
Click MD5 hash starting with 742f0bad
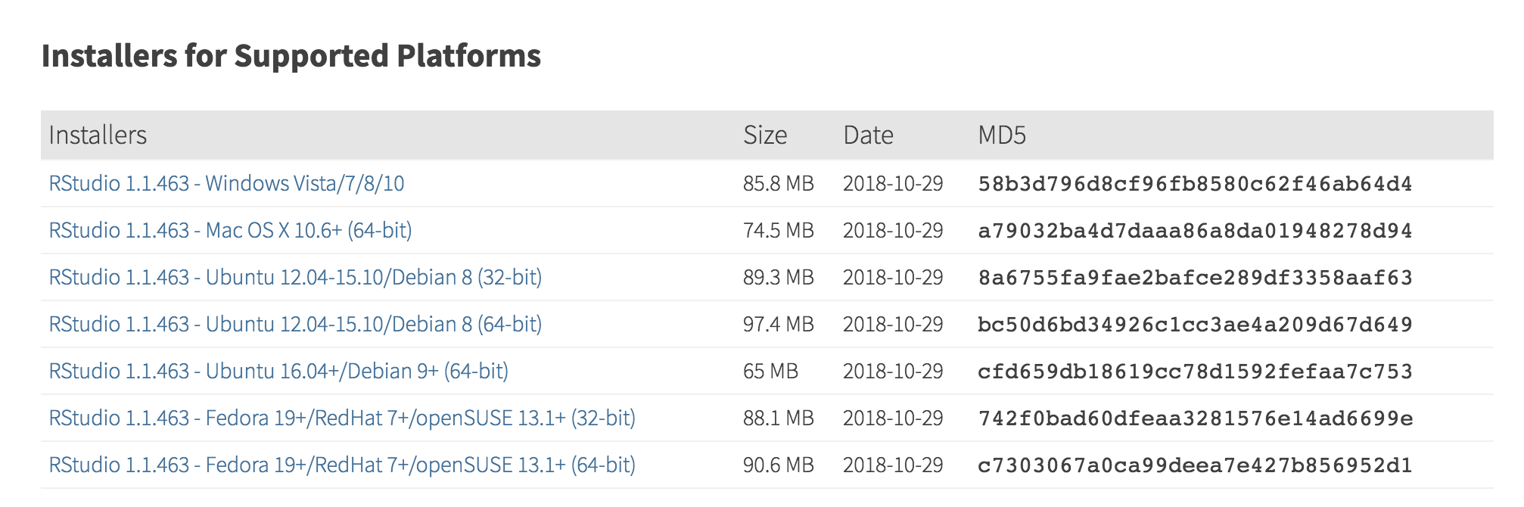[x=1195, y=418]
